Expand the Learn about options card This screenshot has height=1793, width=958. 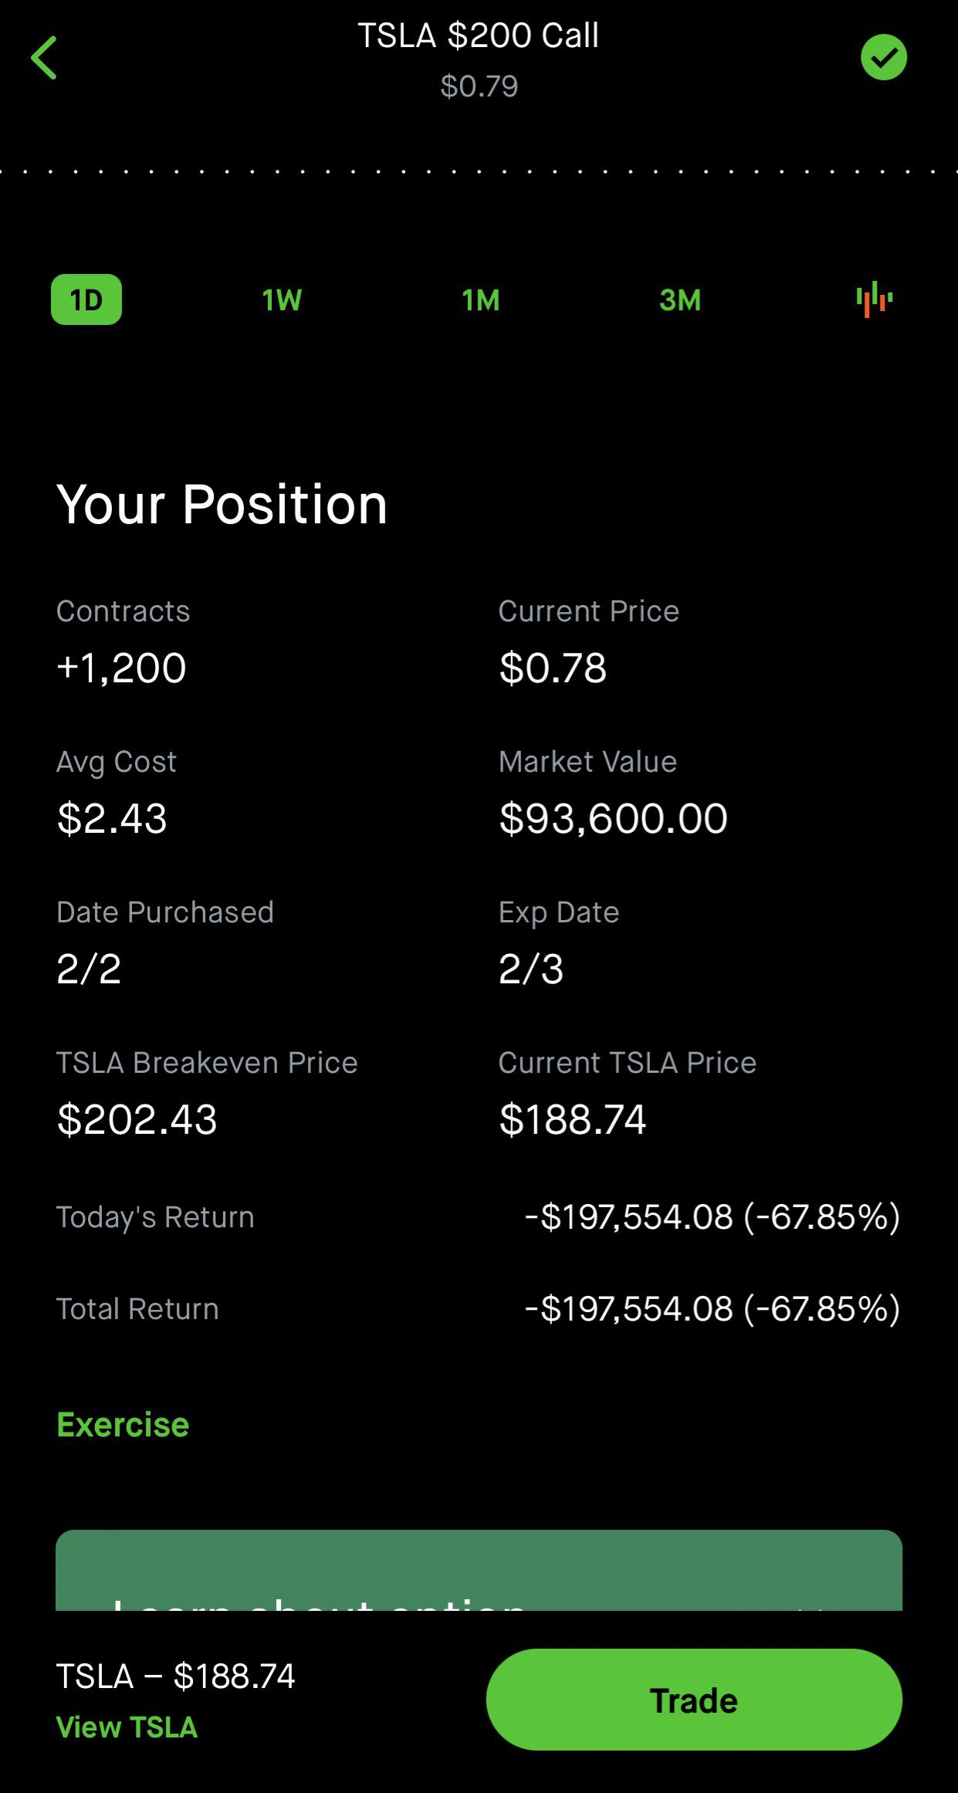479,1573
